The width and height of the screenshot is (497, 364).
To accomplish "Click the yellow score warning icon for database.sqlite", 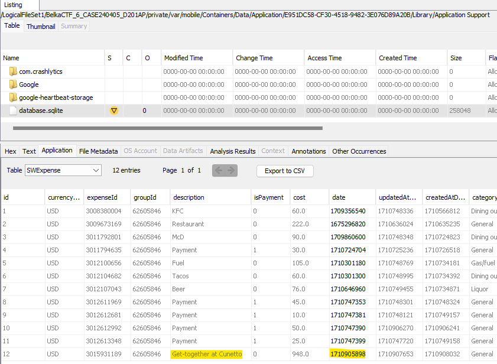I will point(114,110).
